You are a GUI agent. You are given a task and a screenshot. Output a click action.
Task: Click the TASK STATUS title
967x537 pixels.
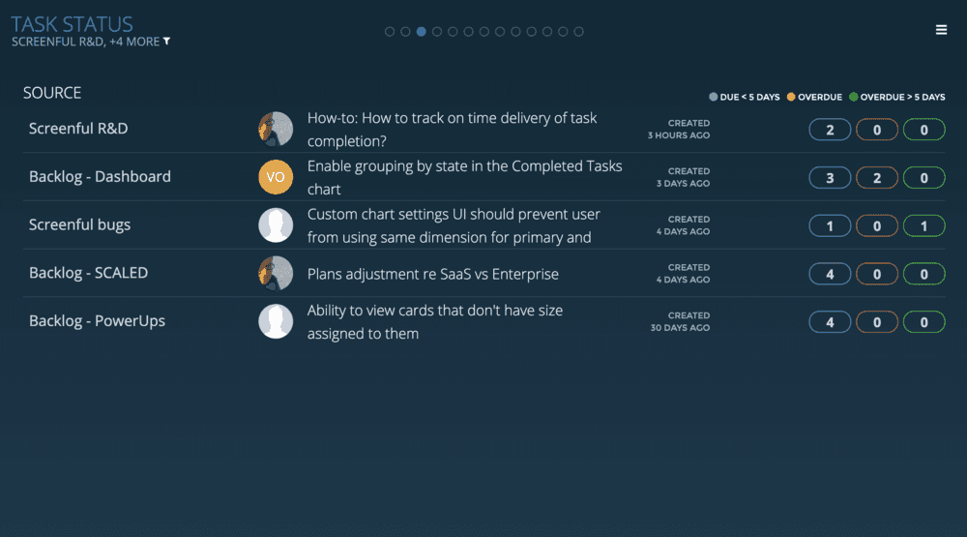click(73, 24)
